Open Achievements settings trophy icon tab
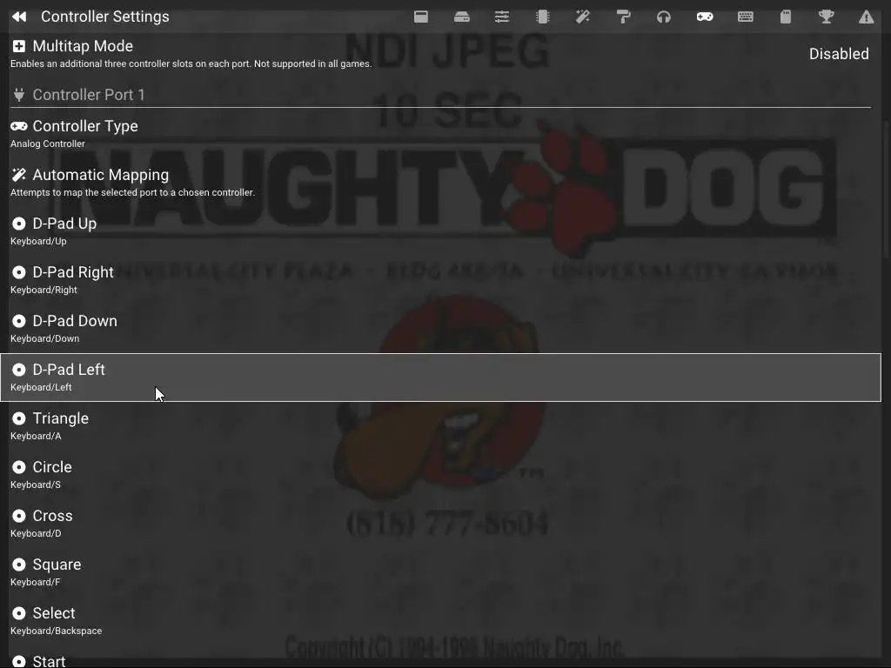891x668 pixels. (827, 17)
